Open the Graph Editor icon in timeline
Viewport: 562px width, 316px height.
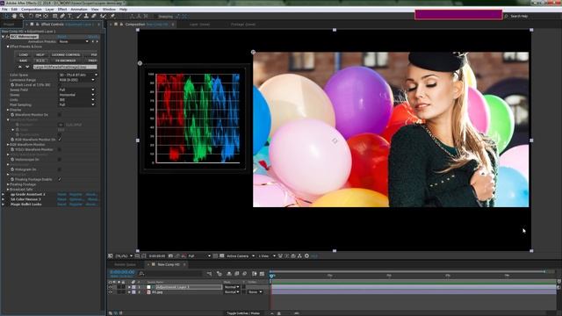click(x=262, y=274)
